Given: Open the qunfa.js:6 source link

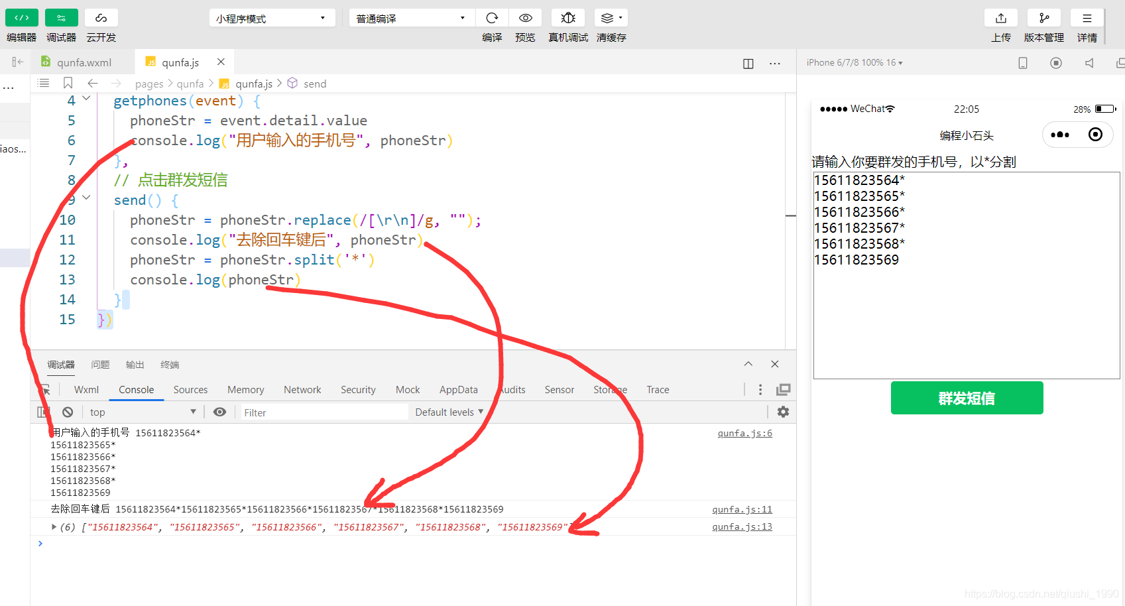Looking at the screenshot, I should click(745, 433).
